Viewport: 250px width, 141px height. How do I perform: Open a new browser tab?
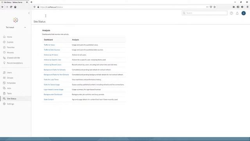point(31,2)
